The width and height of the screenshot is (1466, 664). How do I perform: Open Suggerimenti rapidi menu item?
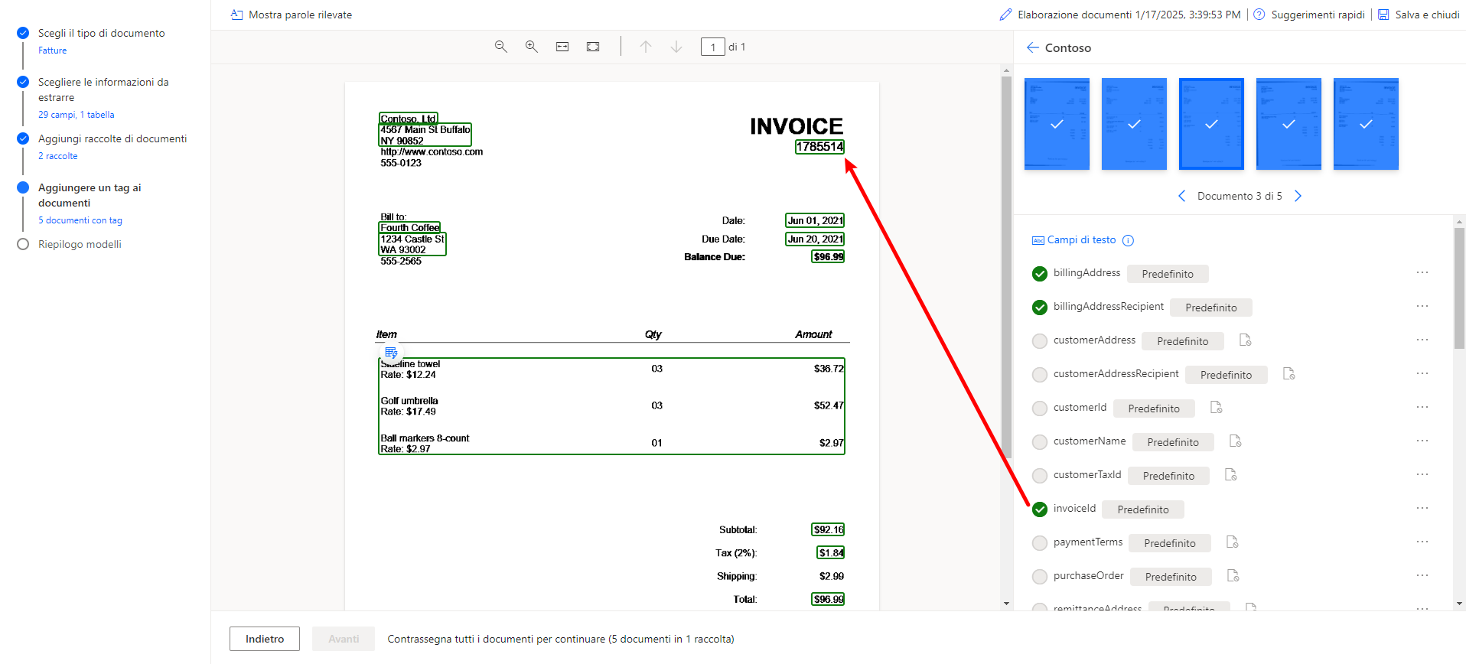click(1308, 15)
